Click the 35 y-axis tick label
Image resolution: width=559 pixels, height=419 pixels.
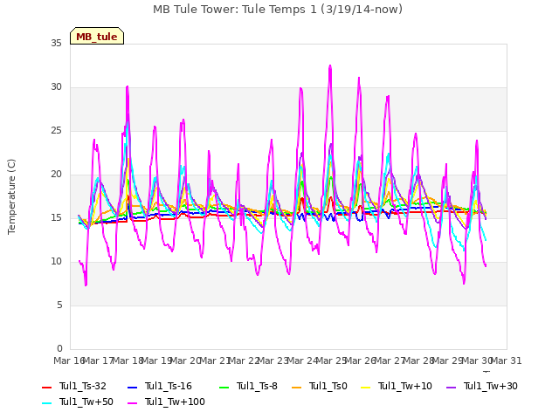pos(56,43)
